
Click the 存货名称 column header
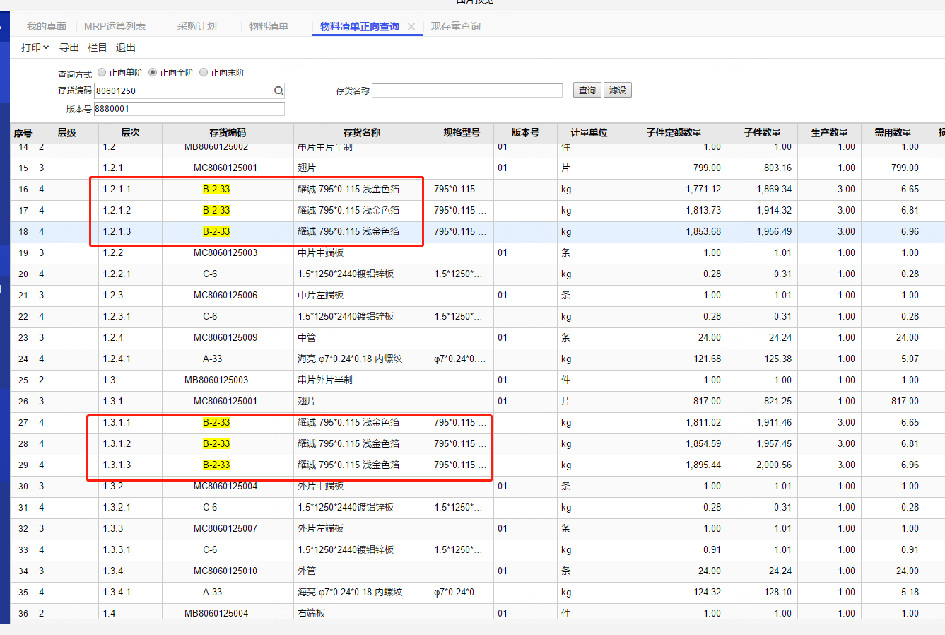click(x=362, y=133)
